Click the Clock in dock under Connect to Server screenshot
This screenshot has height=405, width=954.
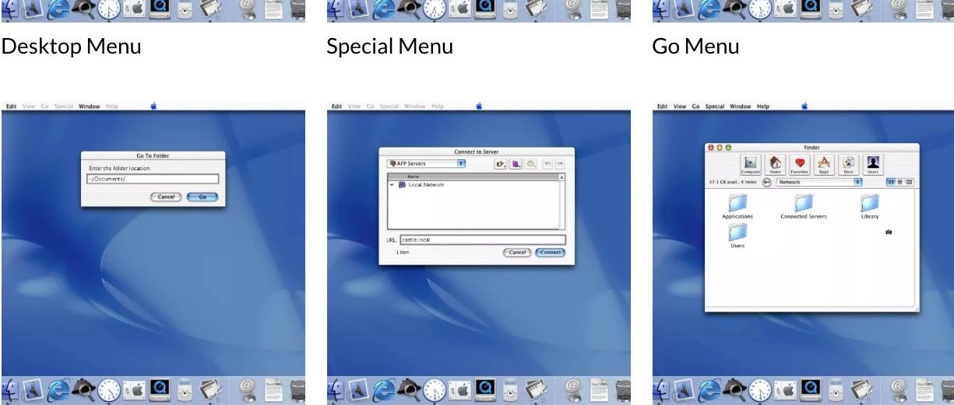pos(435,389)
